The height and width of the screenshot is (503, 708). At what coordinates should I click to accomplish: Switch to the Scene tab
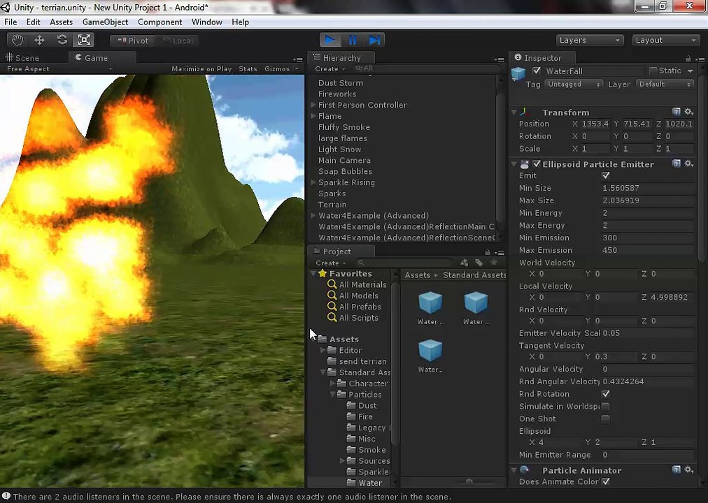22,58
